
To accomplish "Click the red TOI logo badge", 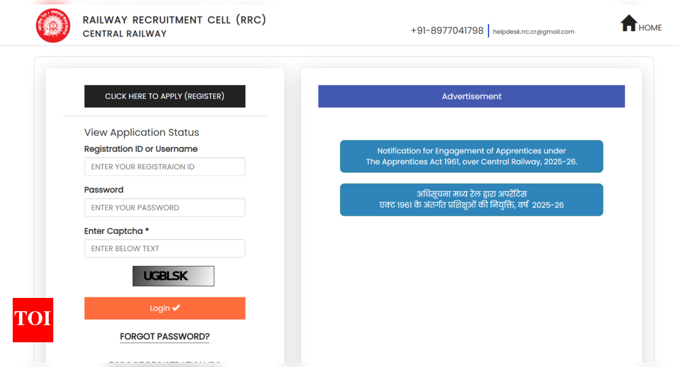I will [33, 319].
